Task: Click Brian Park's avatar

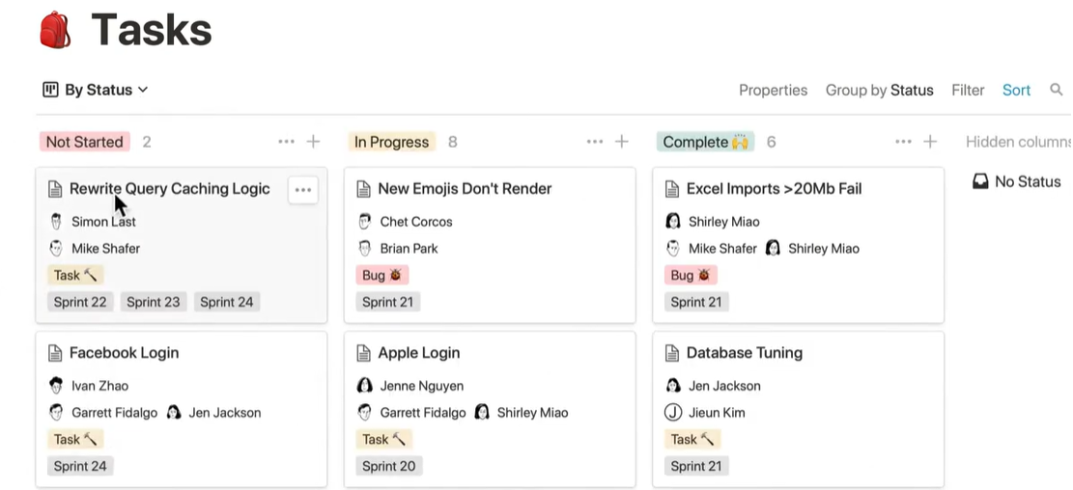Action: tap(365, 248)
